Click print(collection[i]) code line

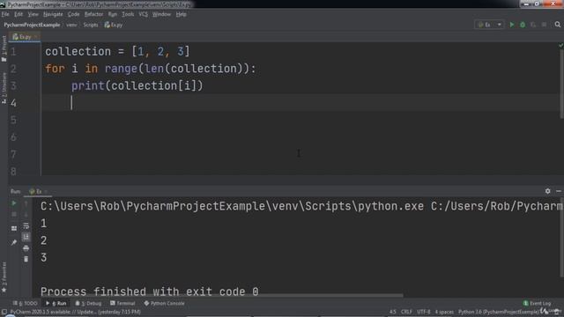137,86
